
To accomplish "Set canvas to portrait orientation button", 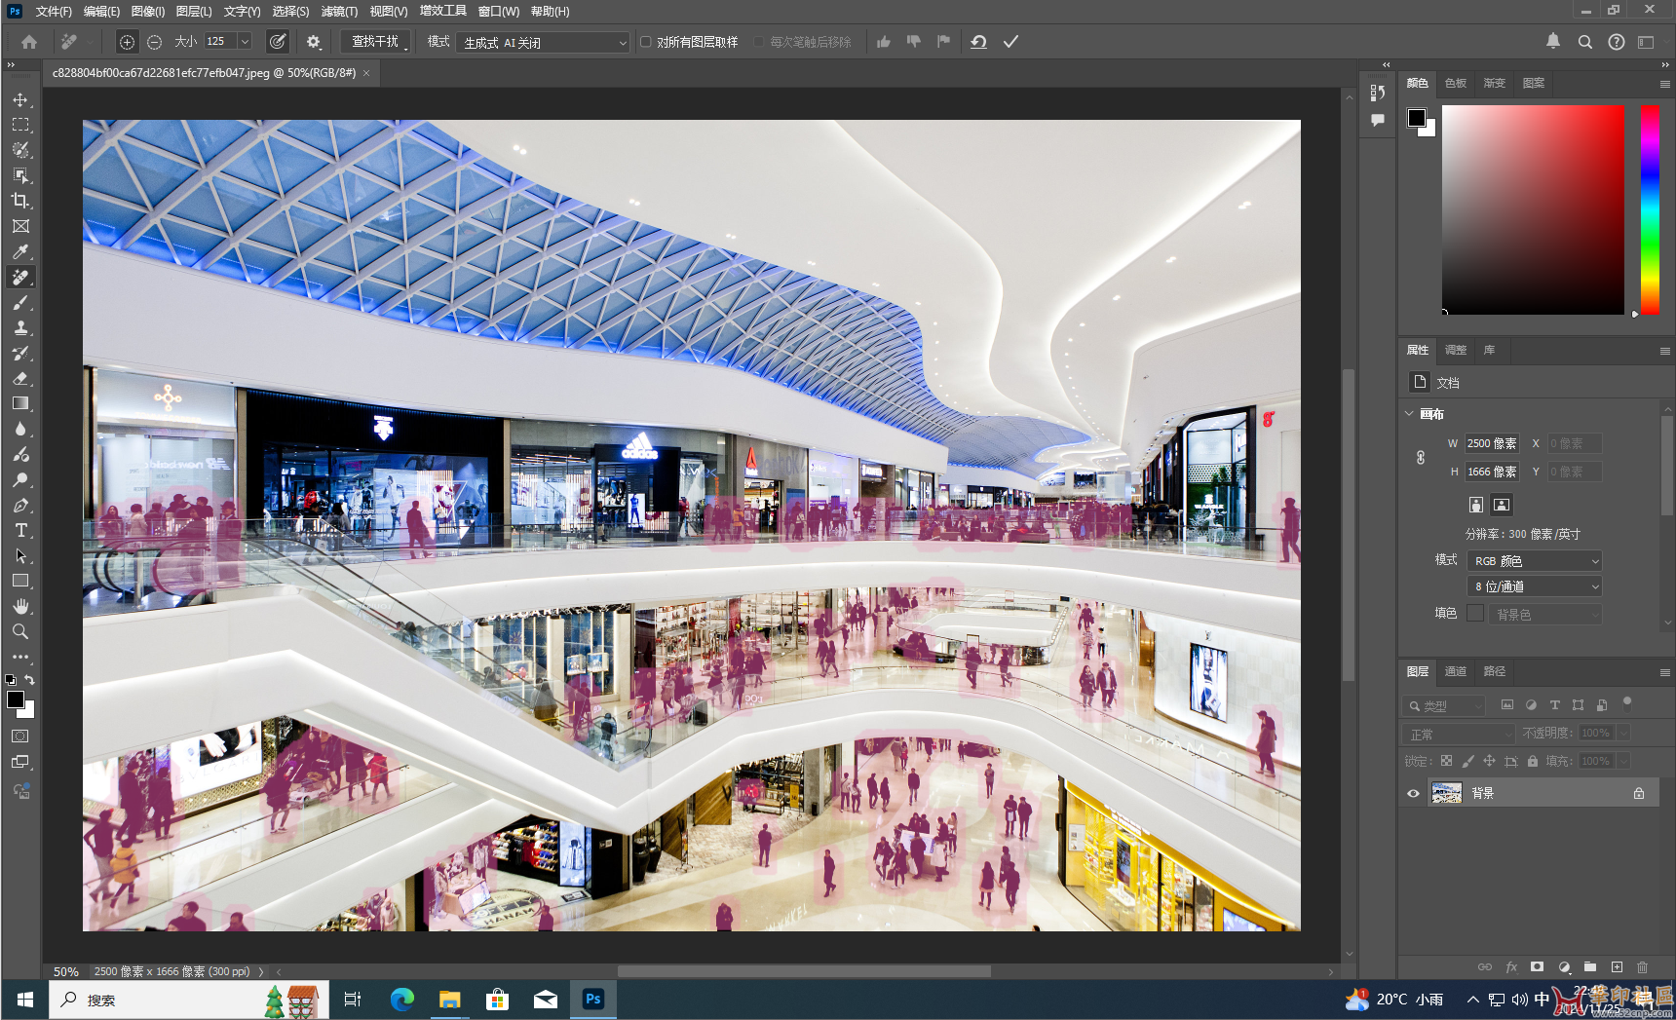I will point(1476,505).
